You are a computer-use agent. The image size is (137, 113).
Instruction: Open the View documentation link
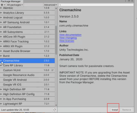(x=70, y=35)
